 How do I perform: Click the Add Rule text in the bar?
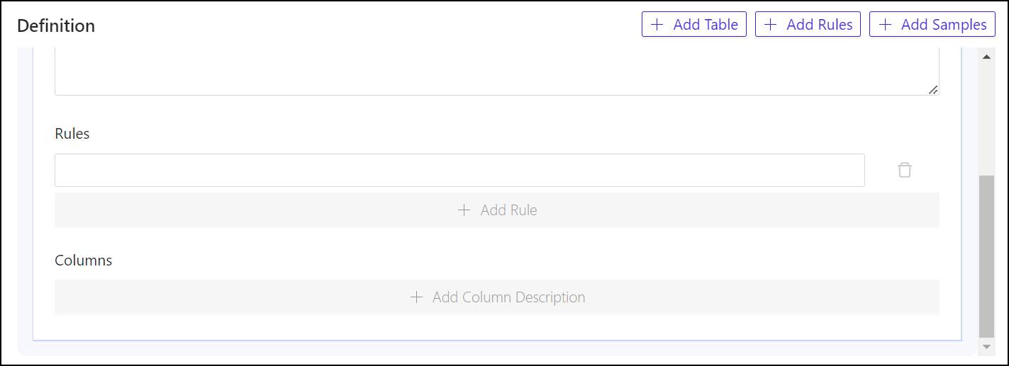coord(508,210)
